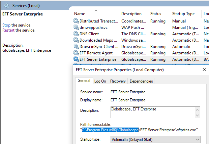Select the Druva inSync Client gear icon

(x=76, y=46)
